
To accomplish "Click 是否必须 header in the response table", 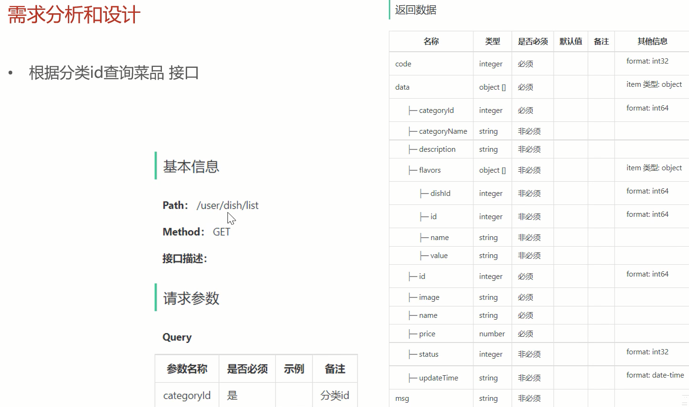I will 533,41.
